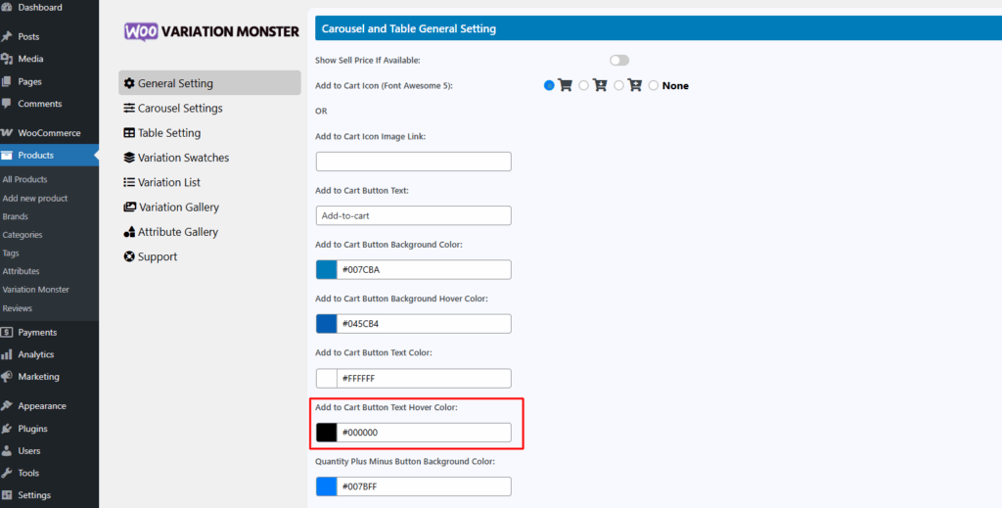
Task: Click the Support lifebuoy icon
Action: click(x=129, y=256)
